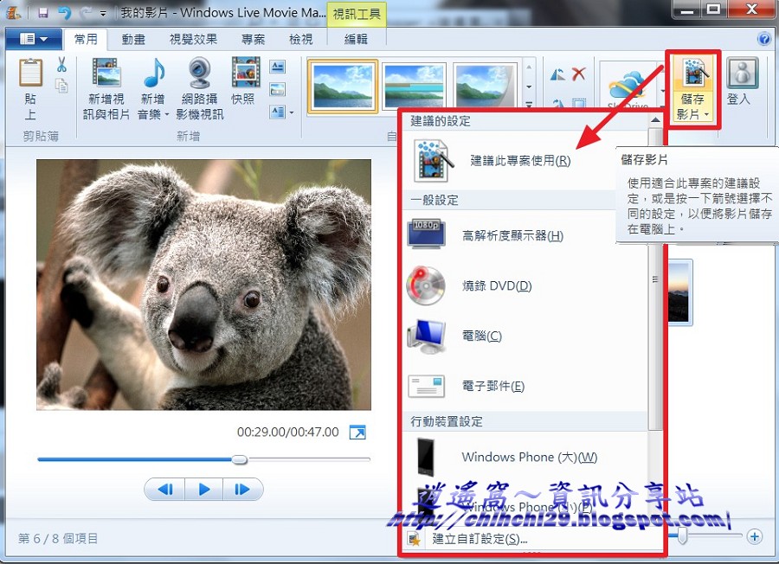Image resolution: width=779 pixels, height=564 pixels.
Task: Click the zoom in plus icon
Action: [755, 536]
